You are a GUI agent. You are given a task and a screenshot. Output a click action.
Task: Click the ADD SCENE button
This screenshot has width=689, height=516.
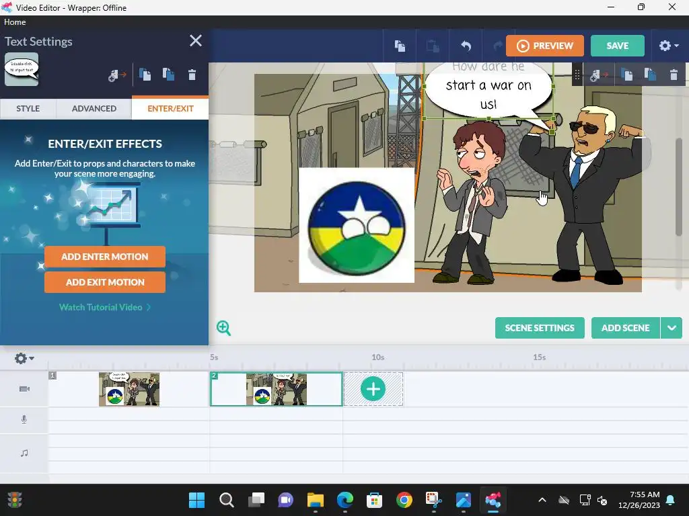coord(625,328)
